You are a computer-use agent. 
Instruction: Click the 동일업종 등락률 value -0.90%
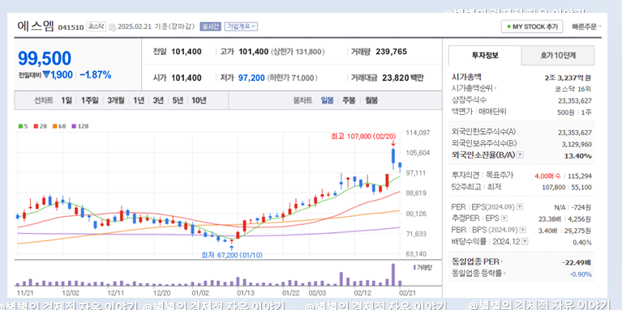click(581, 274)
